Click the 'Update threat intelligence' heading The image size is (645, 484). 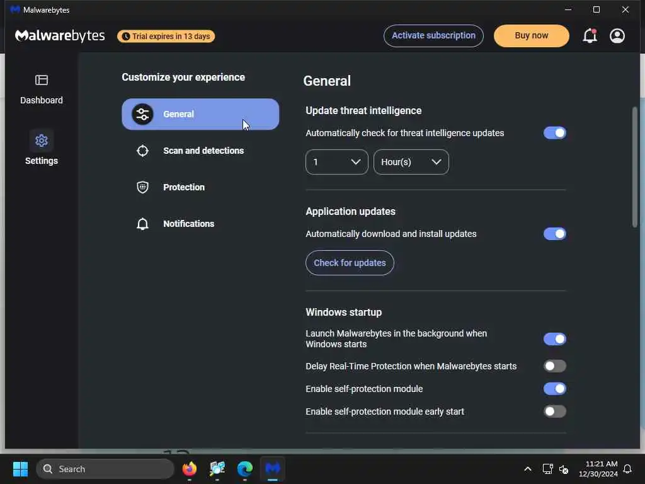363,111
